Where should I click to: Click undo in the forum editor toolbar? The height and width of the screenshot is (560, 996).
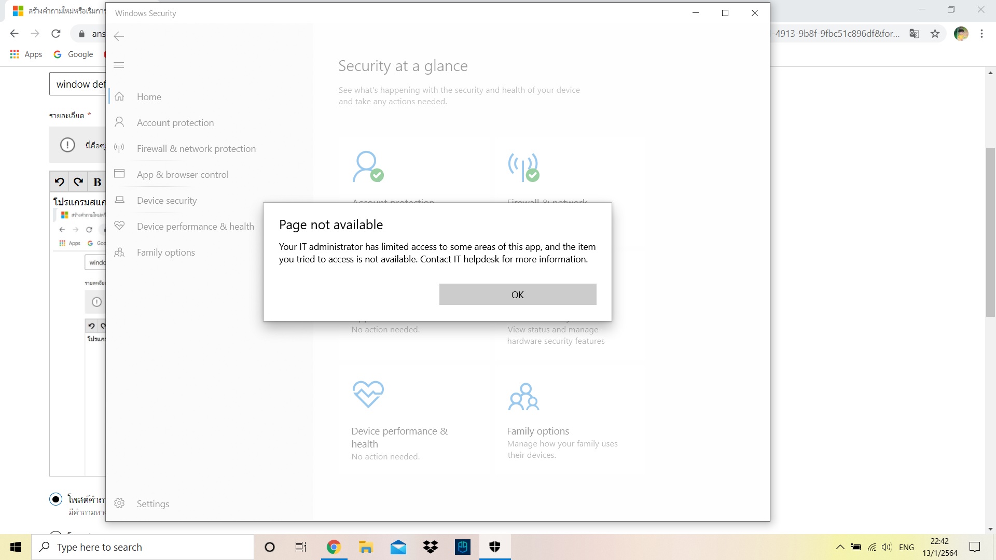coord(60,181)
